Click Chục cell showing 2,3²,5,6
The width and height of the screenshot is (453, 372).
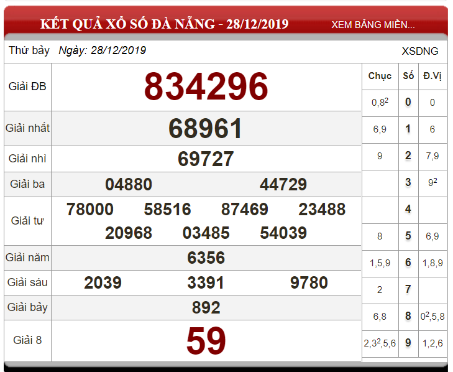point(380,343)
